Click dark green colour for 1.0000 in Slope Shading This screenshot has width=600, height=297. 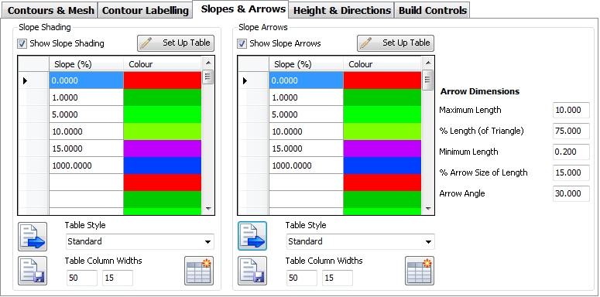click(163, 97)
